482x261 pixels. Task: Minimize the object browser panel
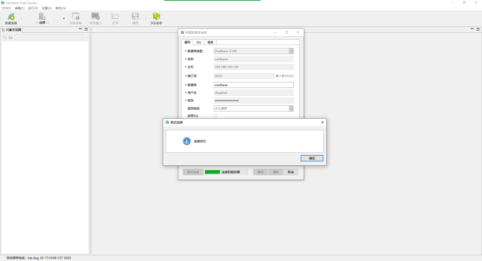[x=80, y=29]
